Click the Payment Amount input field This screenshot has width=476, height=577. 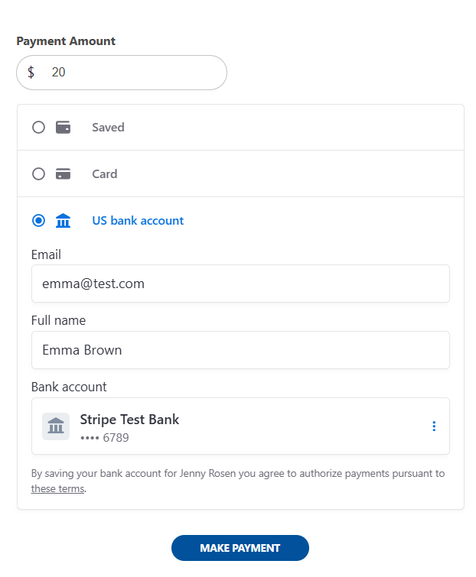pos(130,73)
